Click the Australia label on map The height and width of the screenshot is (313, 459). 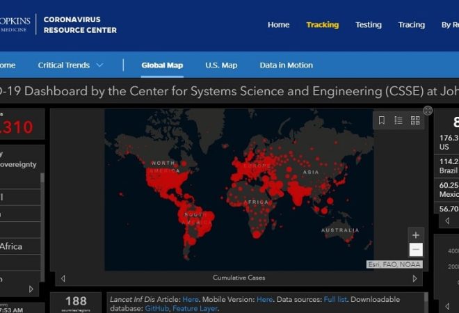click(x=340, y=230)
